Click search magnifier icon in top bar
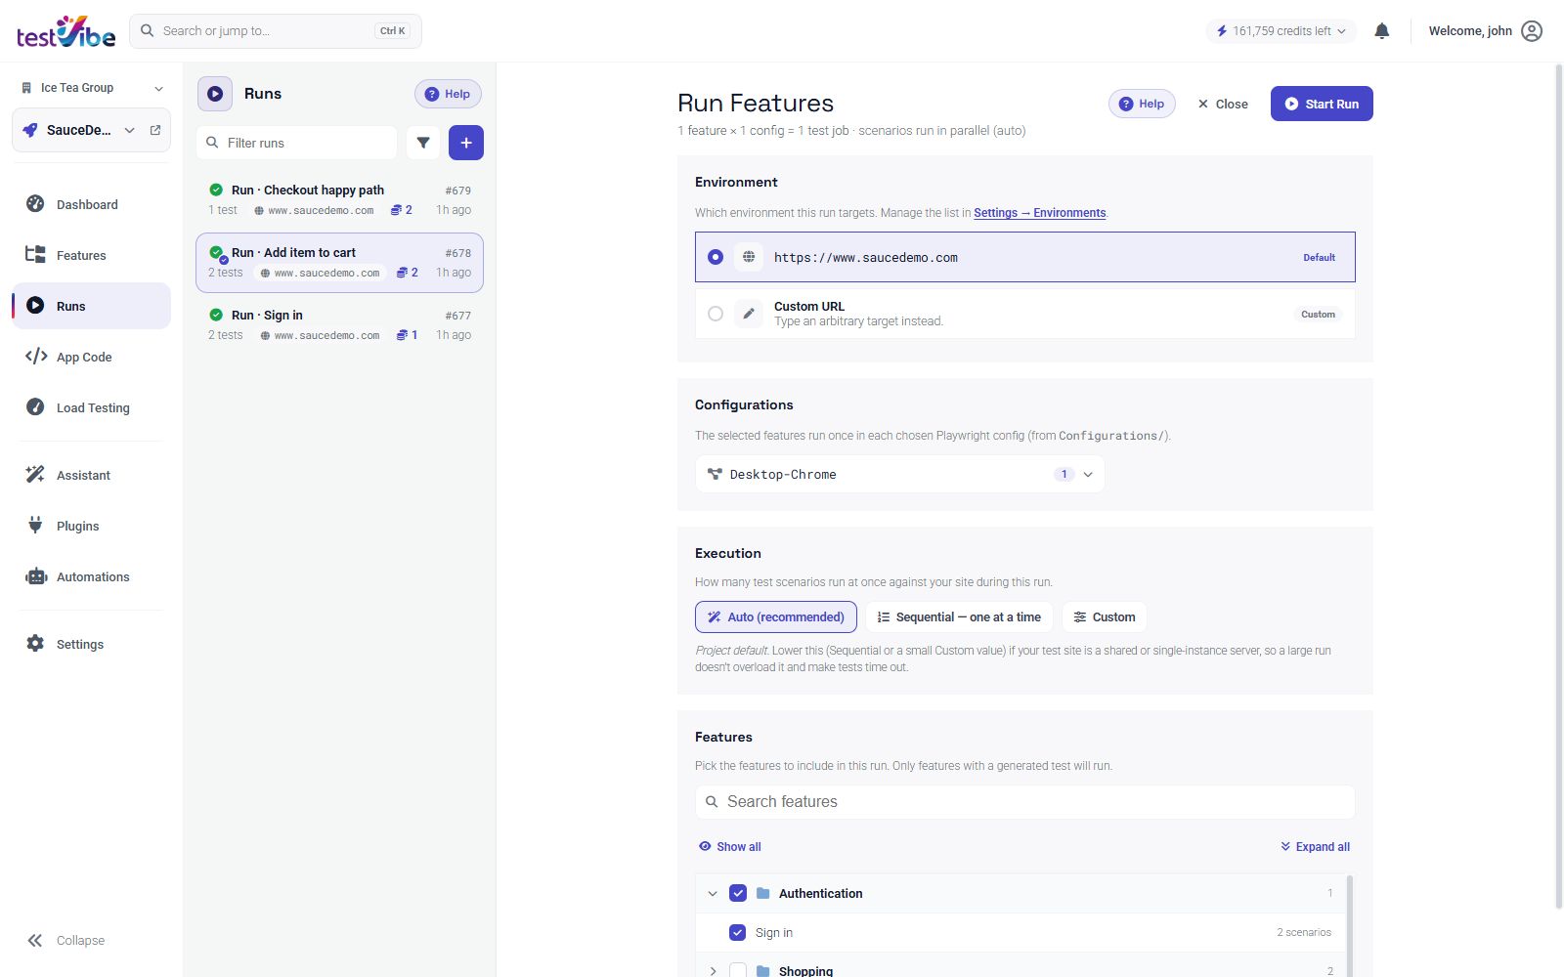1564x977 pixels. click(x=148, y=31)
